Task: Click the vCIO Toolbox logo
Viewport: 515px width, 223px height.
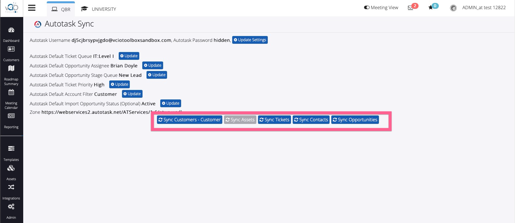Action: 11,8
